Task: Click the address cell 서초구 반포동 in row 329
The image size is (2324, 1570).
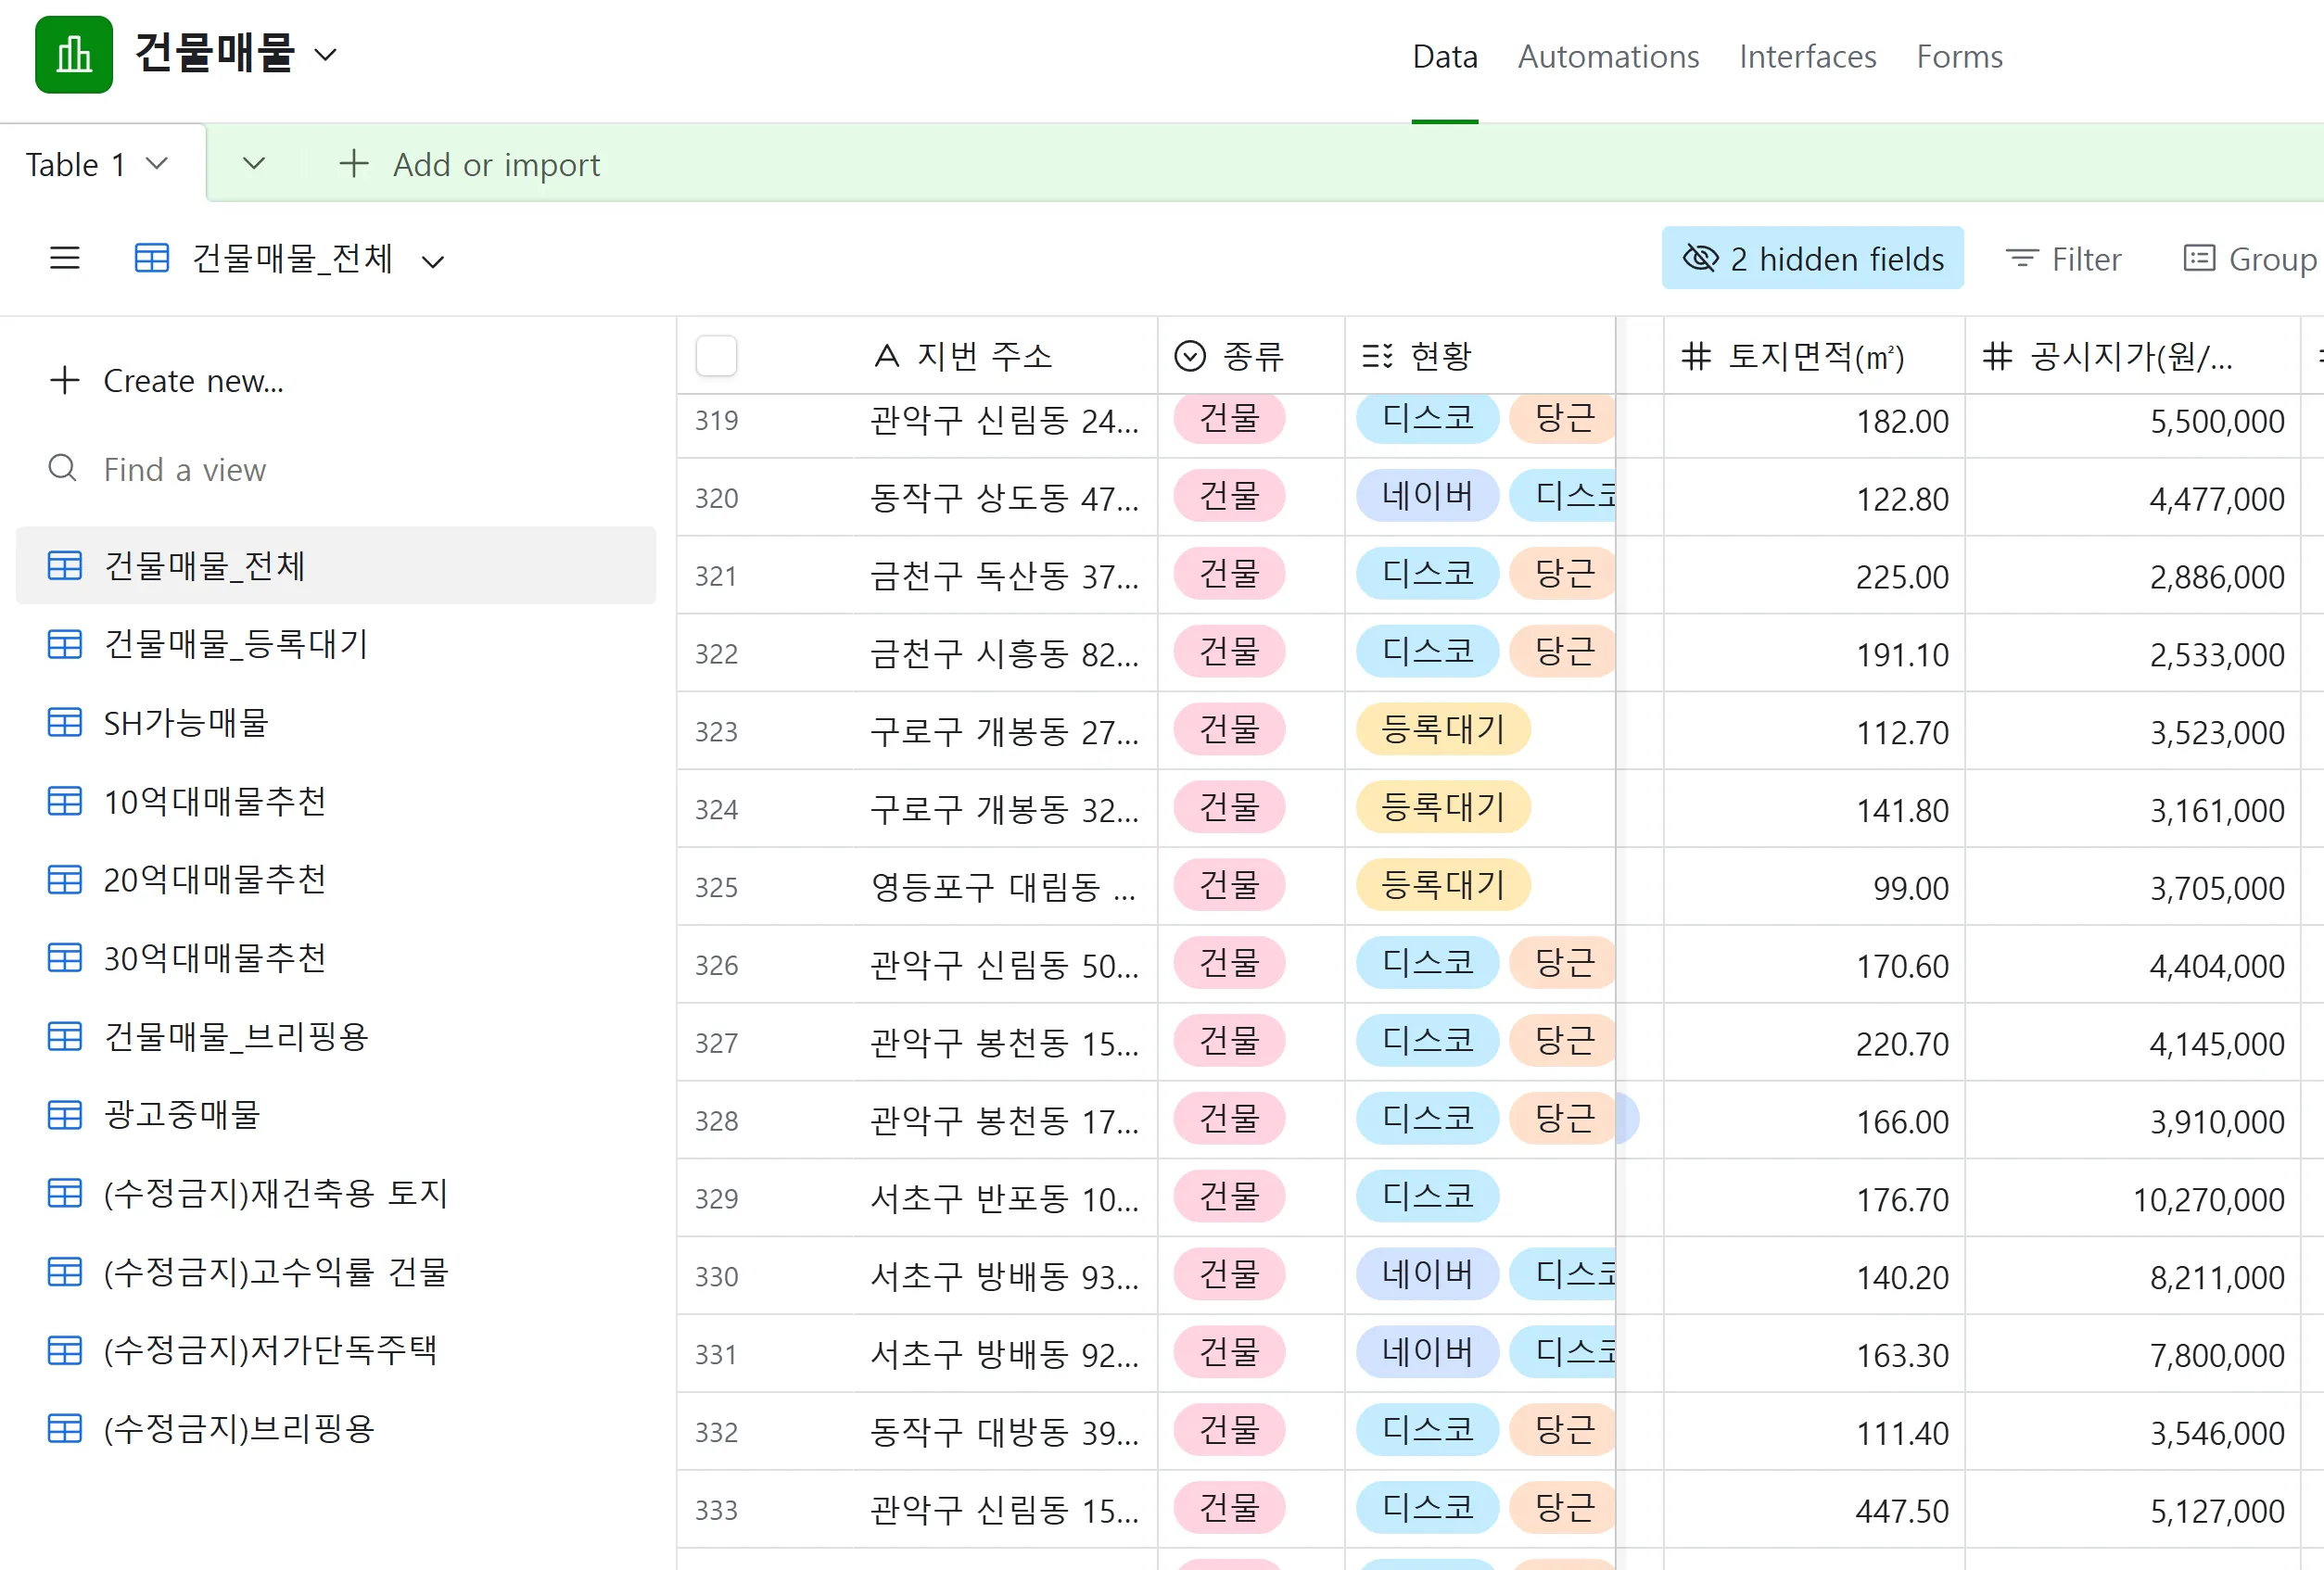Action: pos(1004,1199)
